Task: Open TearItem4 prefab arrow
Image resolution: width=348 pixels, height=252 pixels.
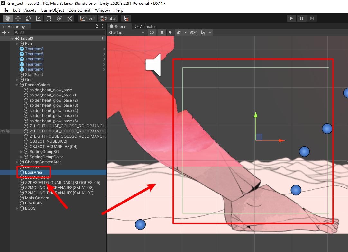Action: pos(104,69)
